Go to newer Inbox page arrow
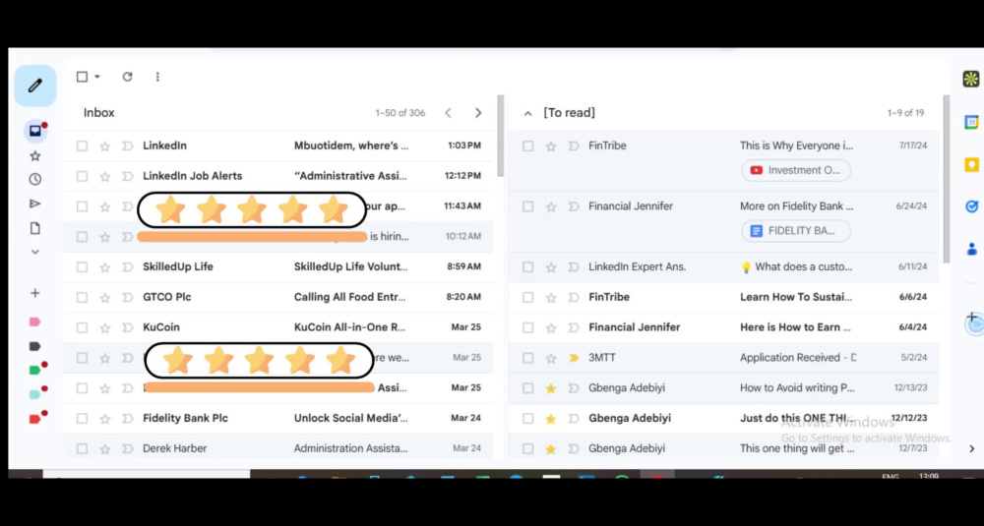This screenshot has width=984, height=526. pos(448,113)
